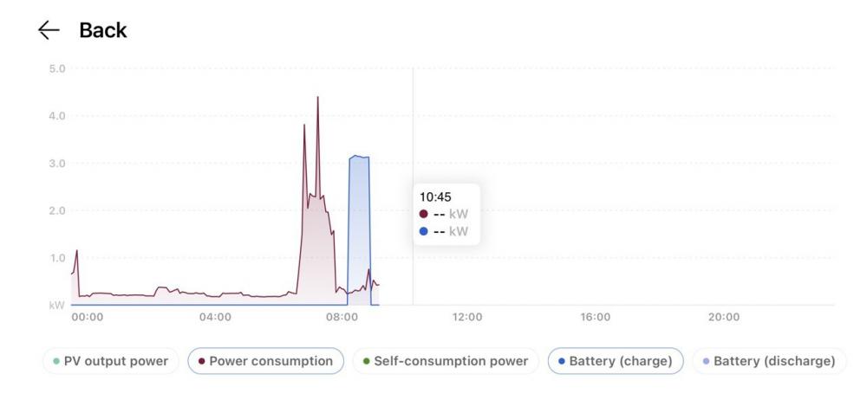Click the lavender Battery (discharge) legend dot

point(707,362)
